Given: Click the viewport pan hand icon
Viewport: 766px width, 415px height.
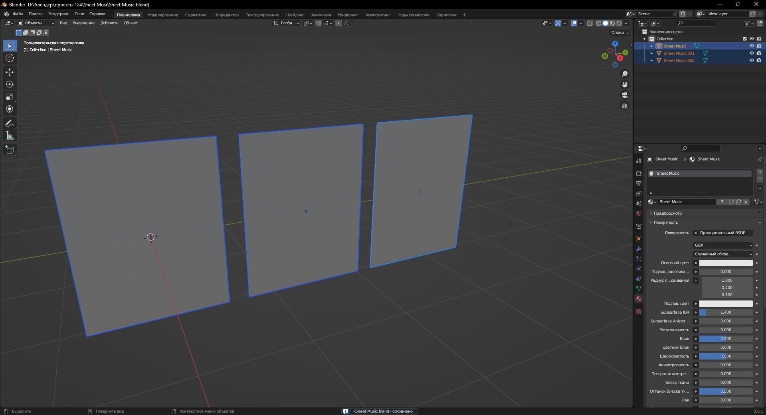Looking at the screenshot, I should pyautogui.click(x=625, y=85).
